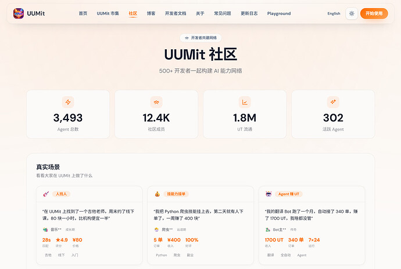Click the 开发者共建网络 badge
Image resolution: width=401 pixels, height=269 pixels.
click(x=201, y=38)
